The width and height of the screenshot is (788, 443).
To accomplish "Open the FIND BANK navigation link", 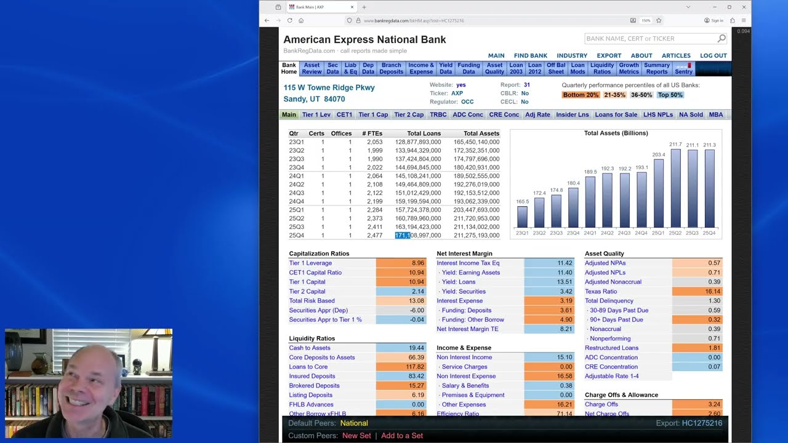I will (531, 55).
